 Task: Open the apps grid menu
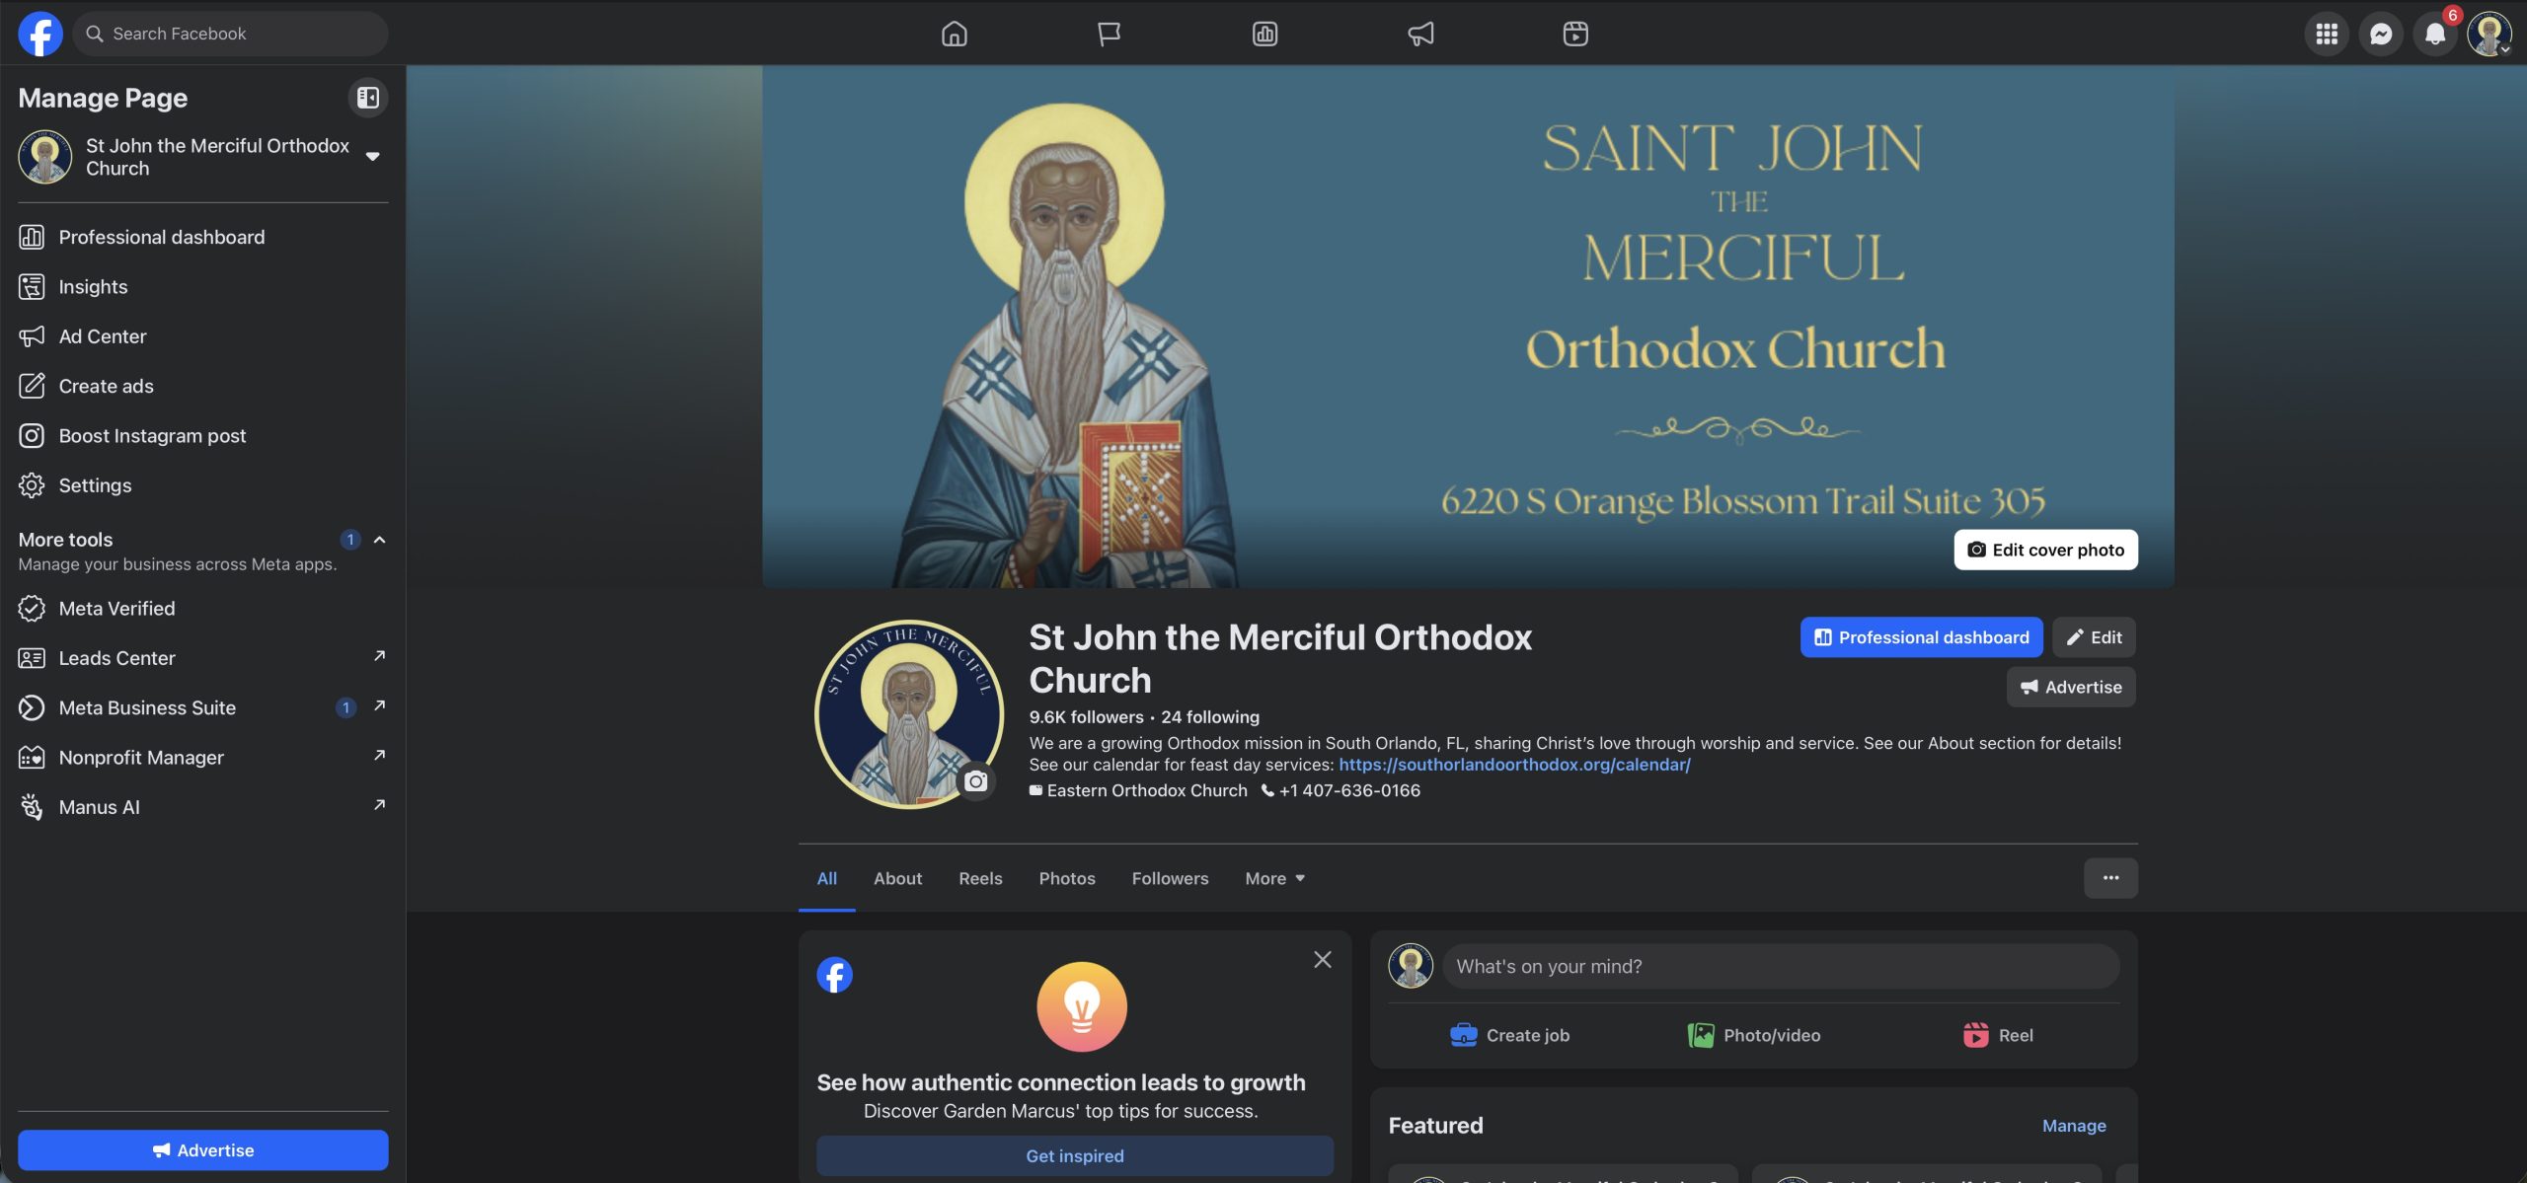coord(2326,34)
